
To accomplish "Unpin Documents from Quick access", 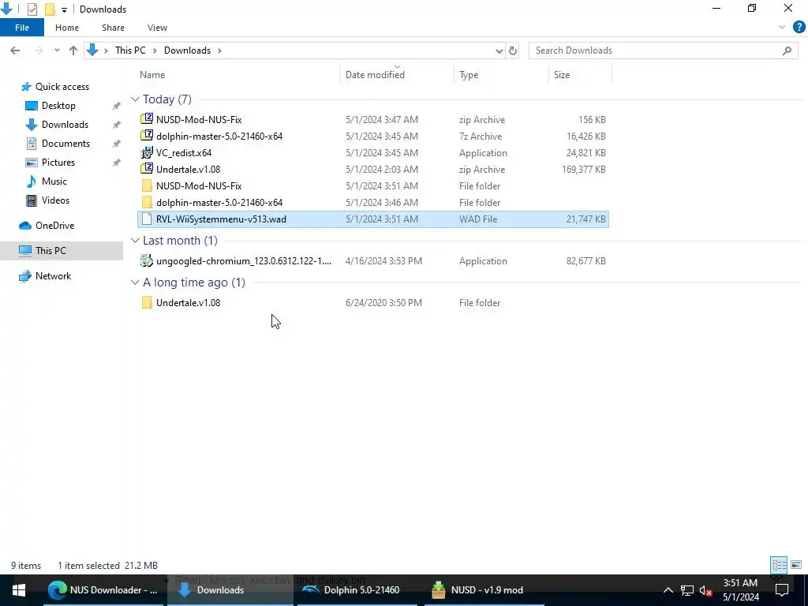I will [x=117, y=144].
